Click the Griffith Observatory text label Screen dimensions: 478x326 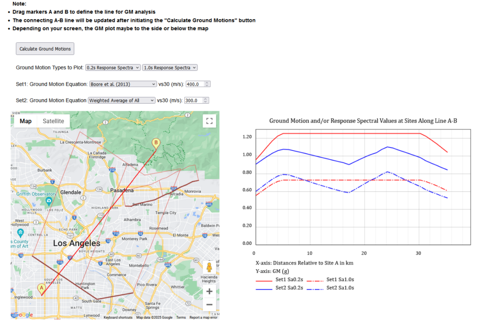tap(36, 194)
